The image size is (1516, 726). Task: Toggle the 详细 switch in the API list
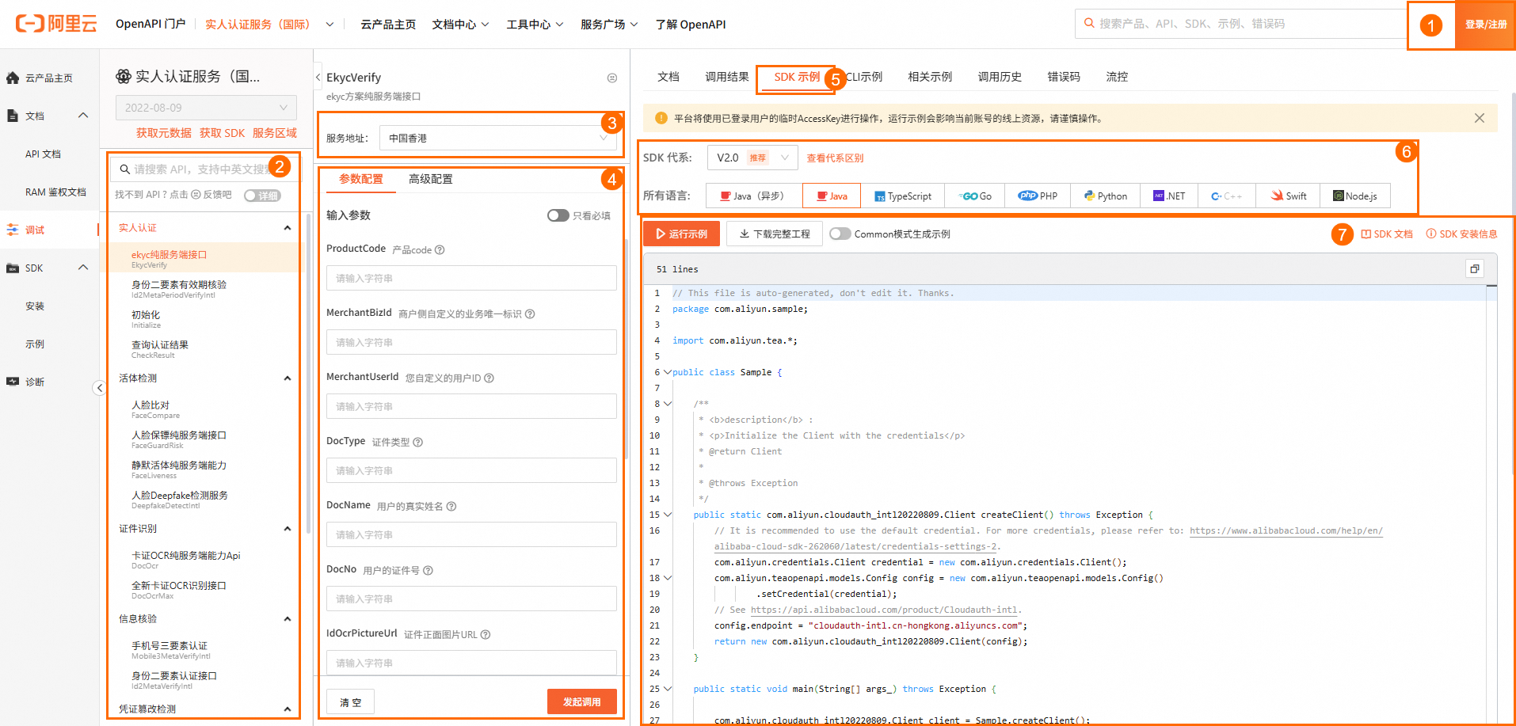click(262, 196)
